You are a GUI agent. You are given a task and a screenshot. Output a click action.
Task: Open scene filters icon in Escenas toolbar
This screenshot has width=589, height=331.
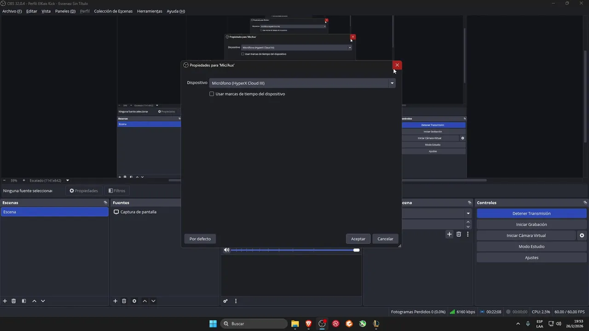[24, 301]
